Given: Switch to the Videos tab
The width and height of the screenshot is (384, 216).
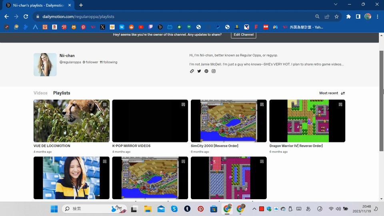Looking at the screenshot, I should (x=40, y=93).
